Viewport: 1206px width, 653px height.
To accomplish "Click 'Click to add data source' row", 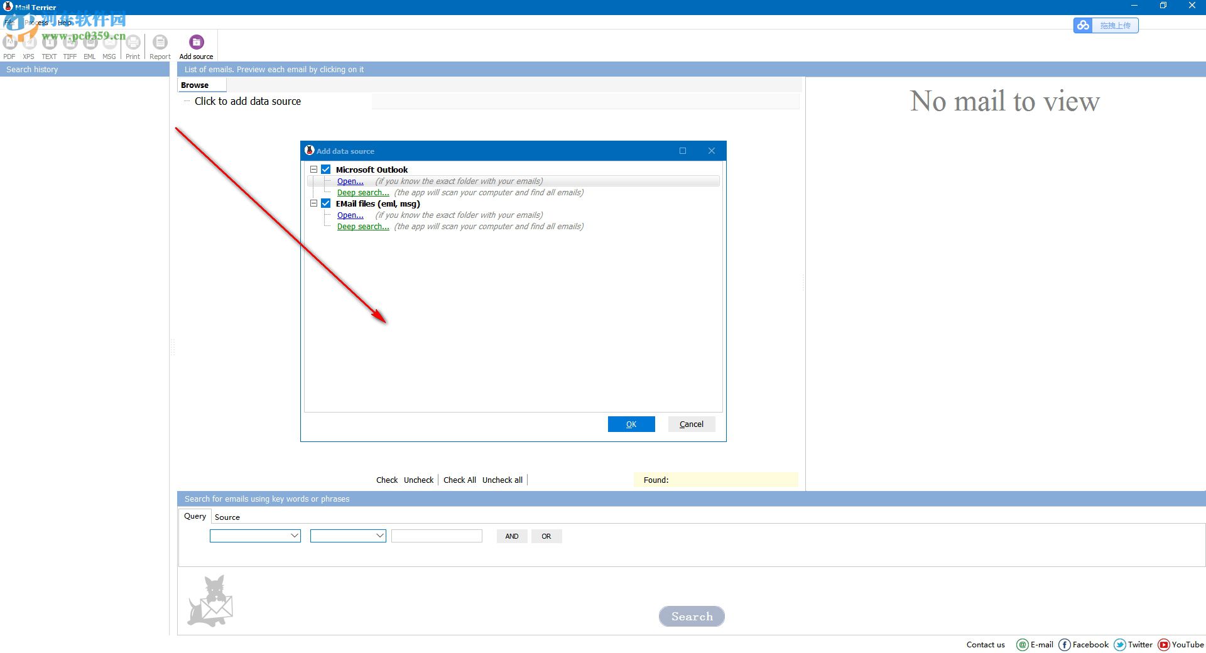I will point(247,101).
